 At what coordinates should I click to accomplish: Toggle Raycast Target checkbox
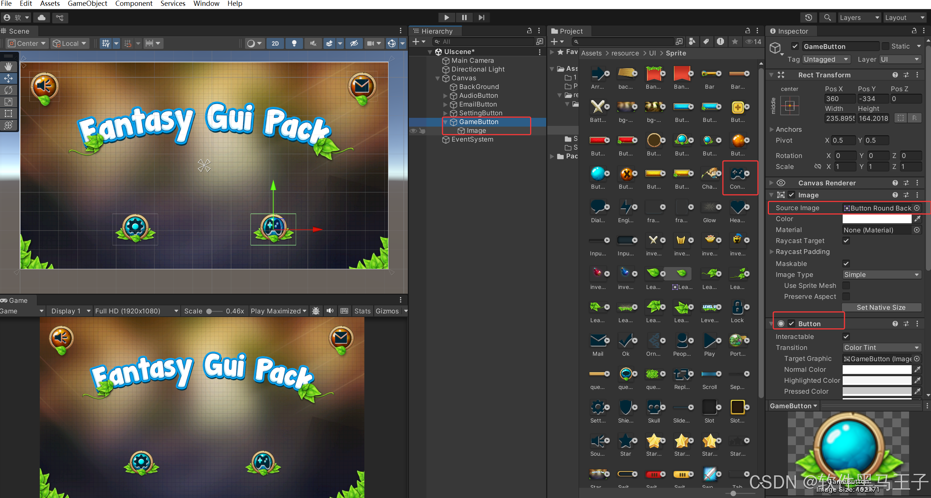tap(846, 241)
